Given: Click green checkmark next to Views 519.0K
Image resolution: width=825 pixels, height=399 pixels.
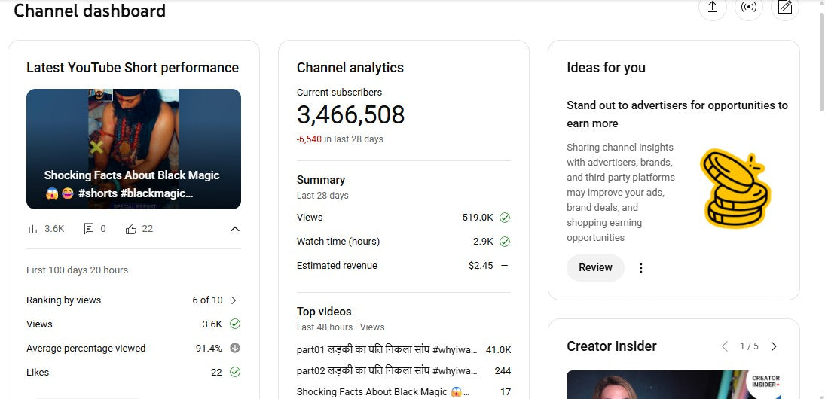Looking at the screenshot, I should 505,218.
